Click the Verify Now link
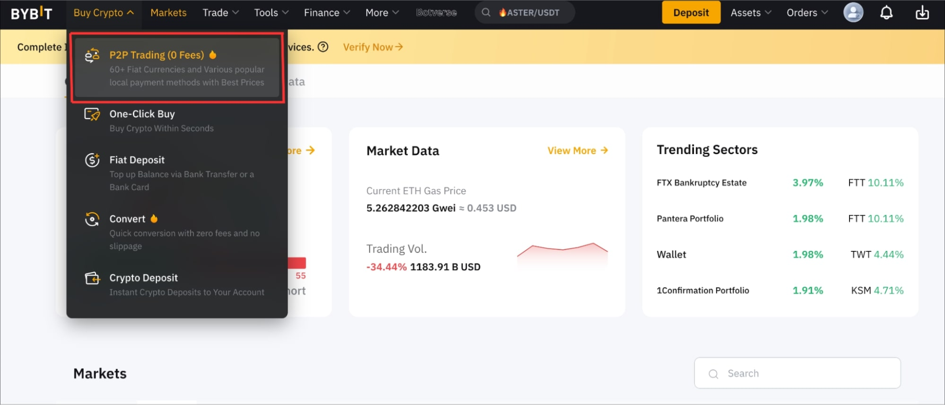Viewport: 945px width, 405px height. pyautogui.click(x=373, y=47)
